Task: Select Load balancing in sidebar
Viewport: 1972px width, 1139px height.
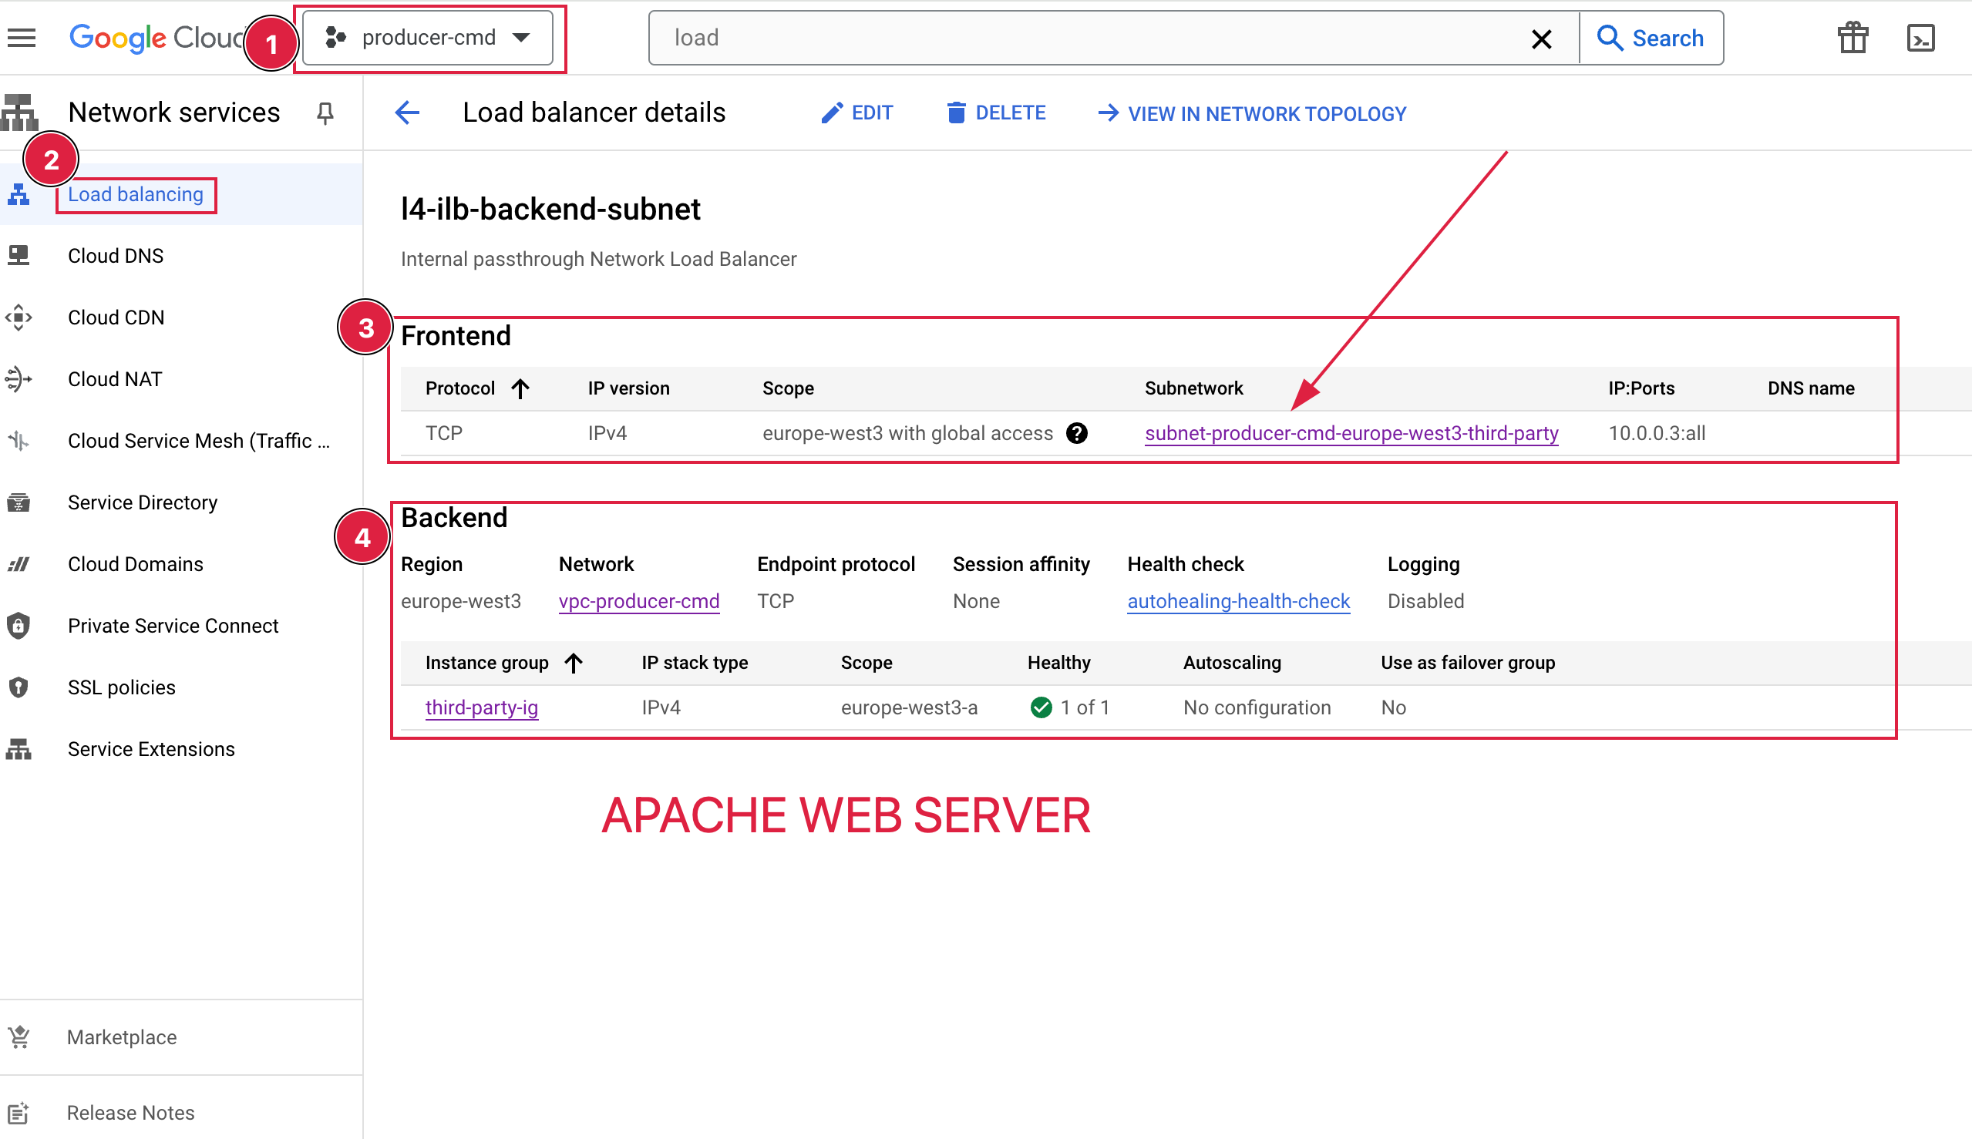Action: pyautogui.click(x=136, y=195)
